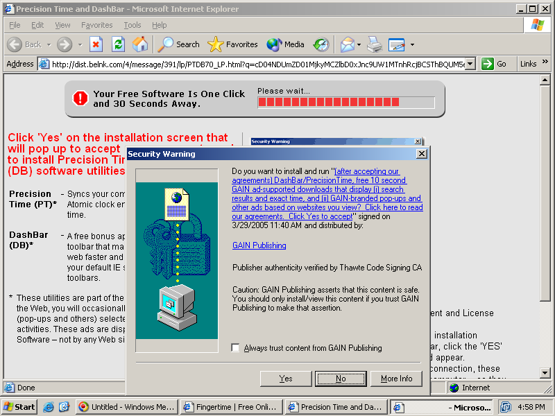Click the Precision Time (PT)* heading text

click(x=33, y=199)
